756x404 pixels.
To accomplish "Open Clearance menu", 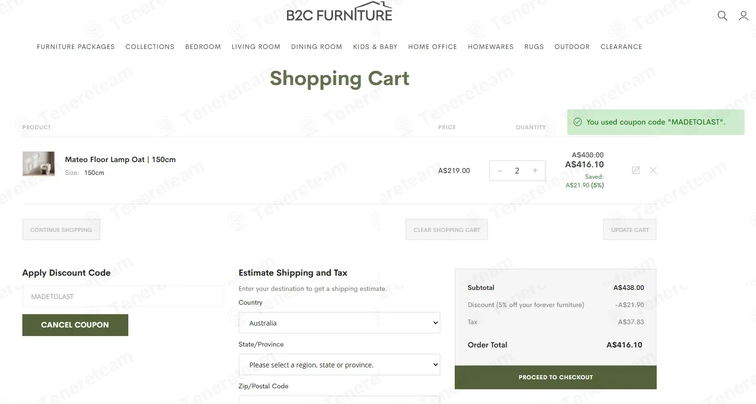I will [622, 47].
